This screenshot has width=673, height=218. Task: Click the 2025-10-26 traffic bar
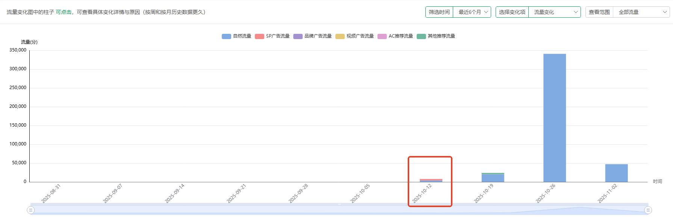tap(554, 118)
